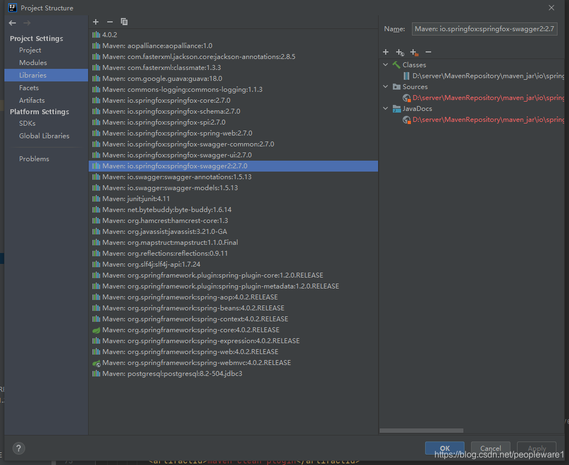The width and height of the screenshot is (569, 465).
Task: Select Libraries in the sidebar
Action: coord(46,75)
